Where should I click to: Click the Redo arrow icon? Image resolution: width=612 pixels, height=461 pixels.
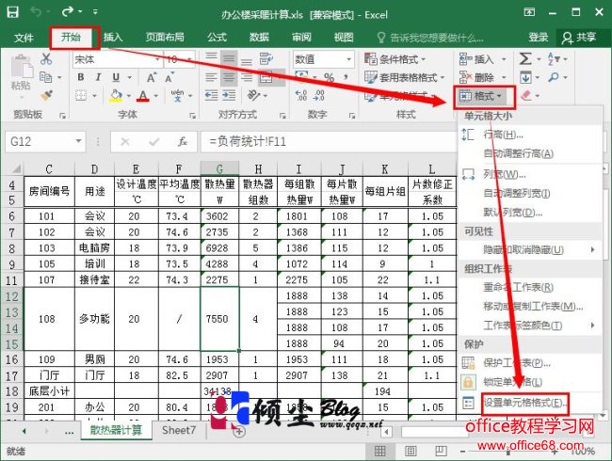pyautogui.click(x=67, y=11)
